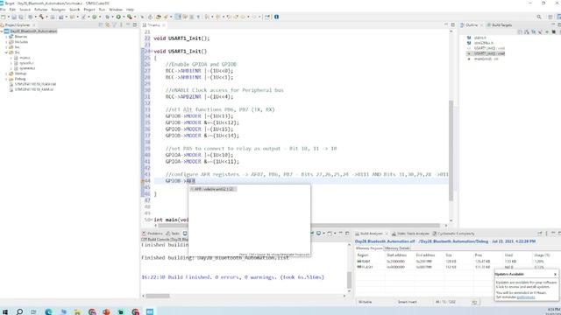Screen dimensions: 561x315
Task: Open Microsoft Edge from the taskbar
Action: 48,311
